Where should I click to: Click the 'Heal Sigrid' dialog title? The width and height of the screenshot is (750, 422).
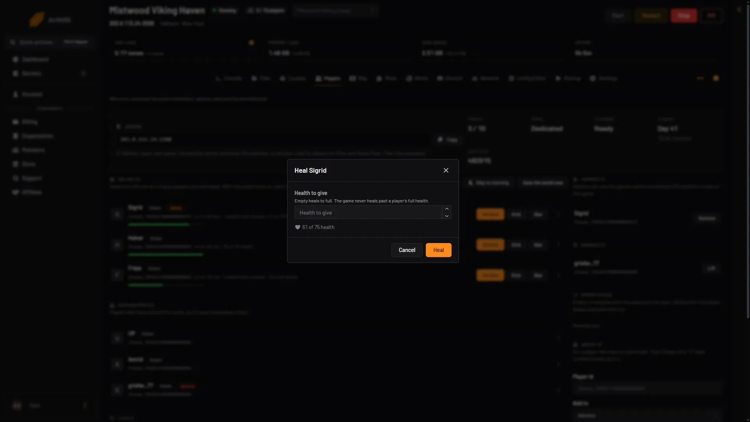[310, 170]
